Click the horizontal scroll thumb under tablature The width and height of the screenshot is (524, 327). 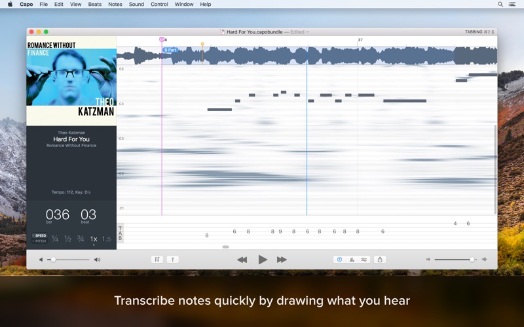225,247
